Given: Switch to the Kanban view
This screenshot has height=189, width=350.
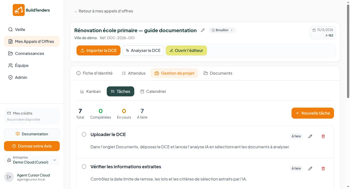Looking at the screenshot, I should pyautogui.click(x=90, y=91).
